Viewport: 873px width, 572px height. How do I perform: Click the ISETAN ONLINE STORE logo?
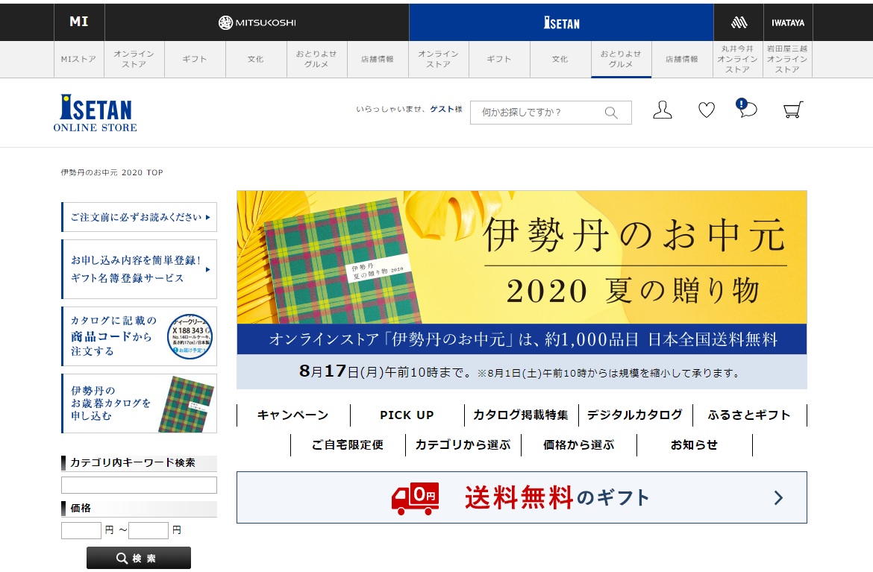click(96, 113)
